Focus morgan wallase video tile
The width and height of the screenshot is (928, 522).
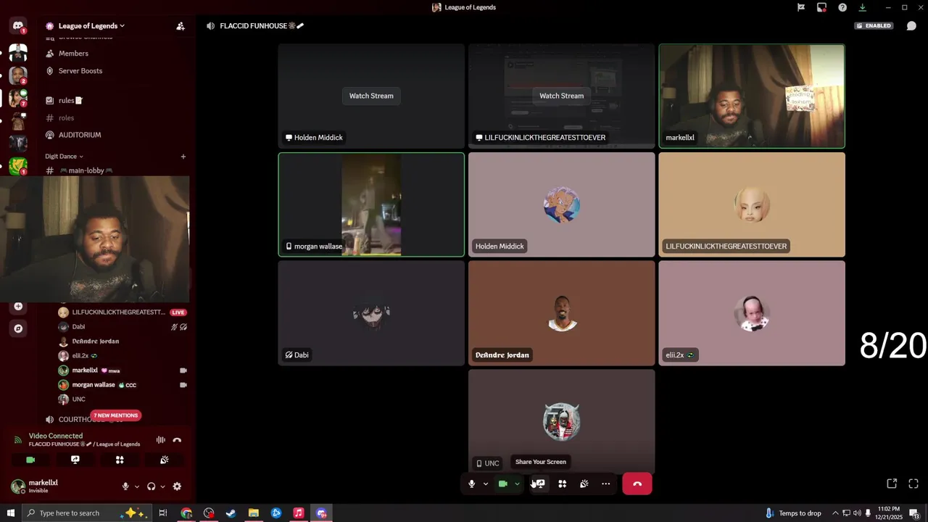(371, 204)
